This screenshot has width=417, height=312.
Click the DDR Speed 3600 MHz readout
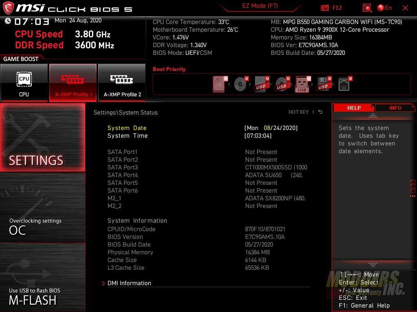65,45
